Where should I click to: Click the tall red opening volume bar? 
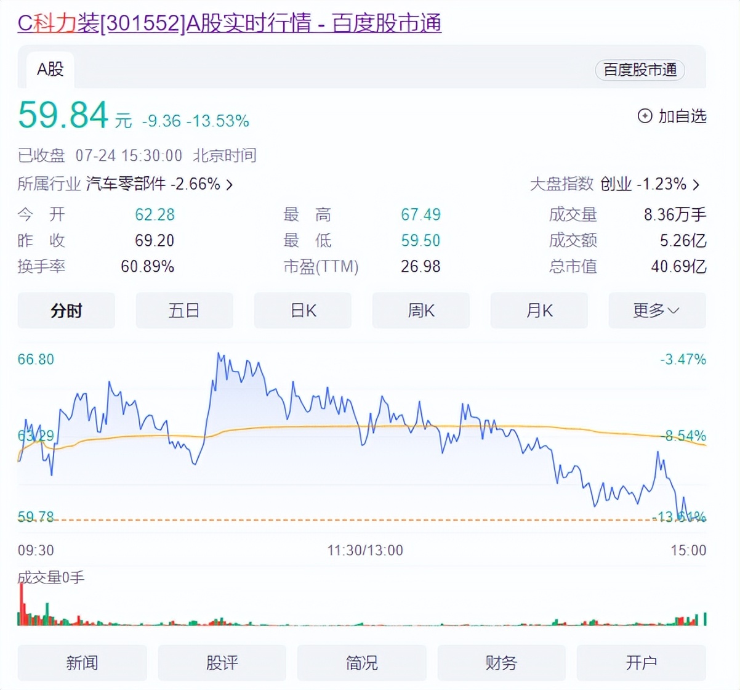coord(22,604)
